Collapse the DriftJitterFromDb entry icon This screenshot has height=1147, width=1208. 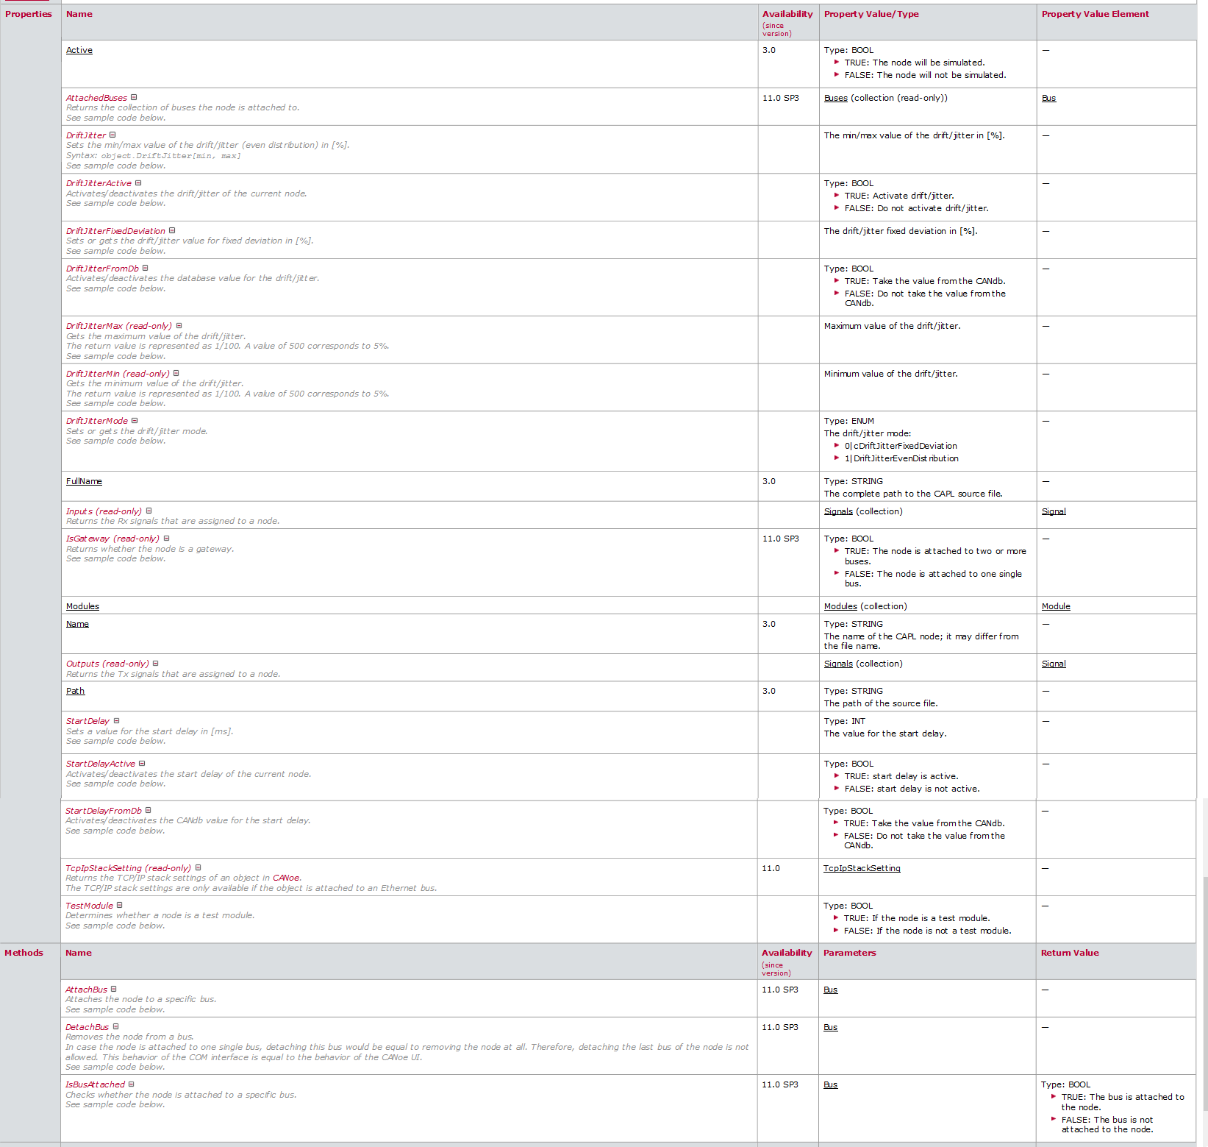point(146,268)
